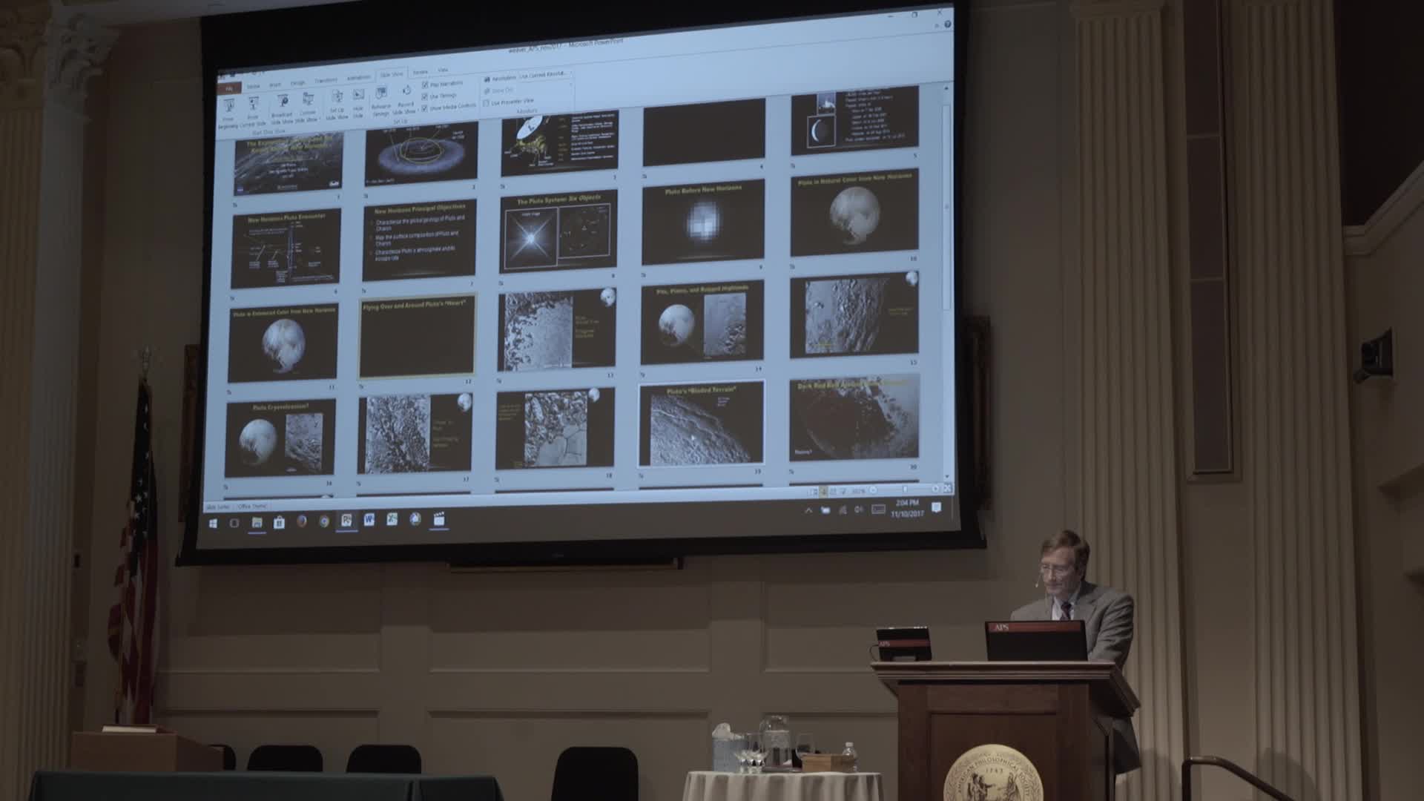Click Reading View icon in status bar
This screenshot has width=1424, height=801.
(x=834, y=491)
